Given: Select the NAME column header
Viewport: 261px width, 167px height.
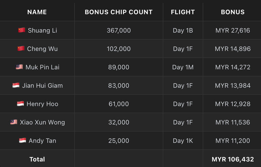Looking at the screenshot, I should [37, 12].
